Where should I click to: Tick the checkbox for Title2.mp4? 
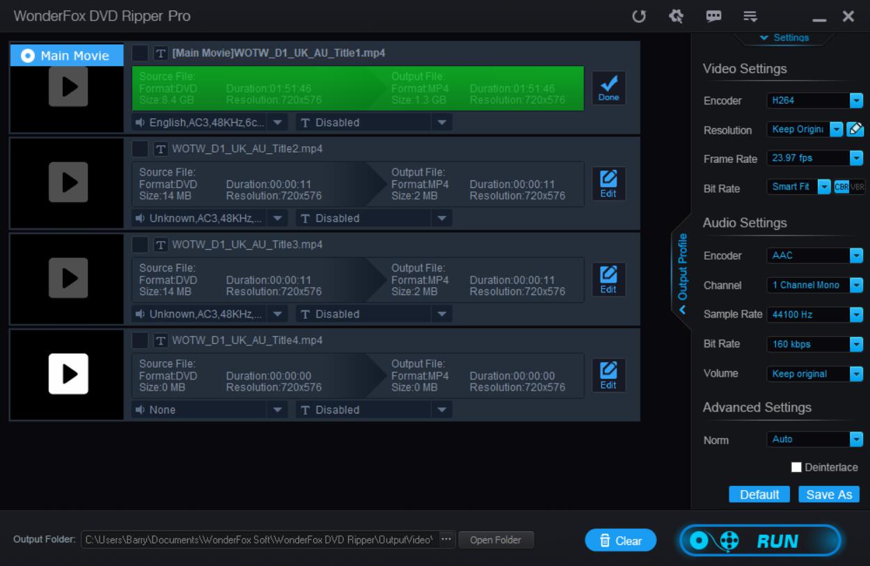[140, 148]
